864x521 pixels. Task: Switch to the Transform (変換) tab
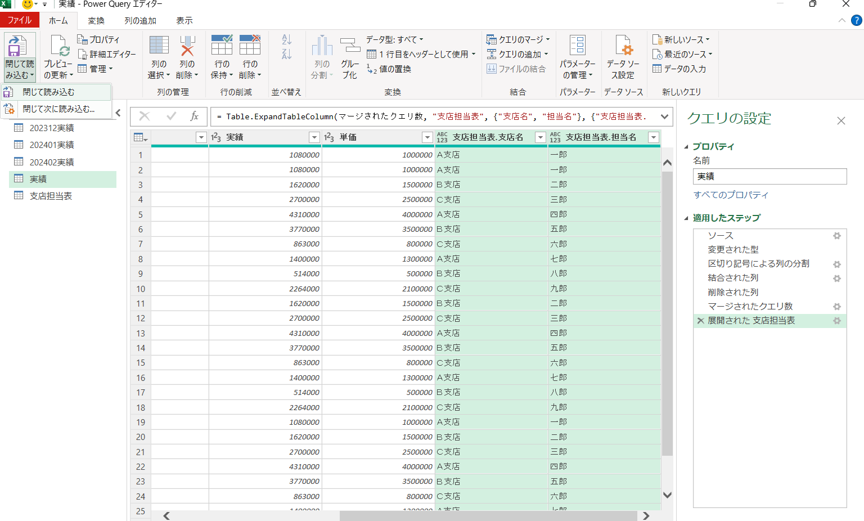click(x=96, y=20)
